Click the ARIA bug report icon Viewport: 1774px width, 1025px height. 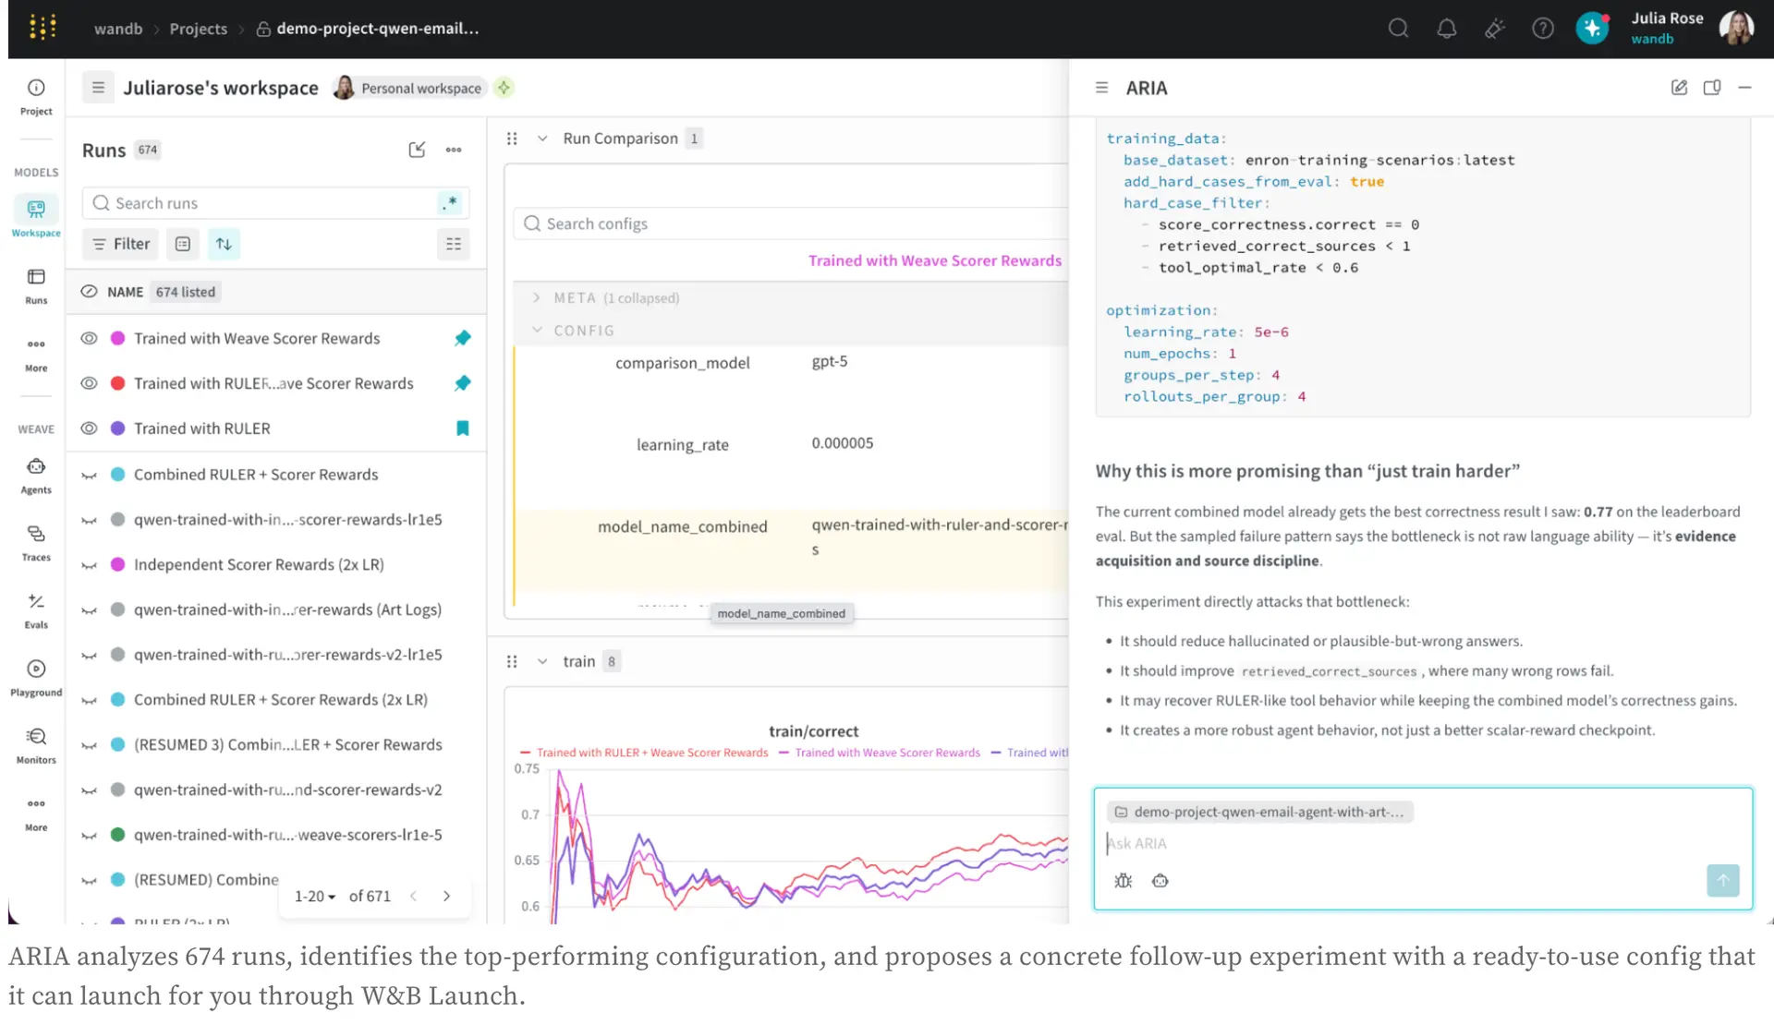coord(1124,881)
